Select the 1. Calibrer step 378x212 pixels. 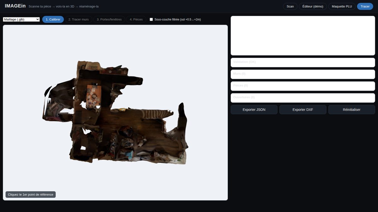[x=53, y=19]
